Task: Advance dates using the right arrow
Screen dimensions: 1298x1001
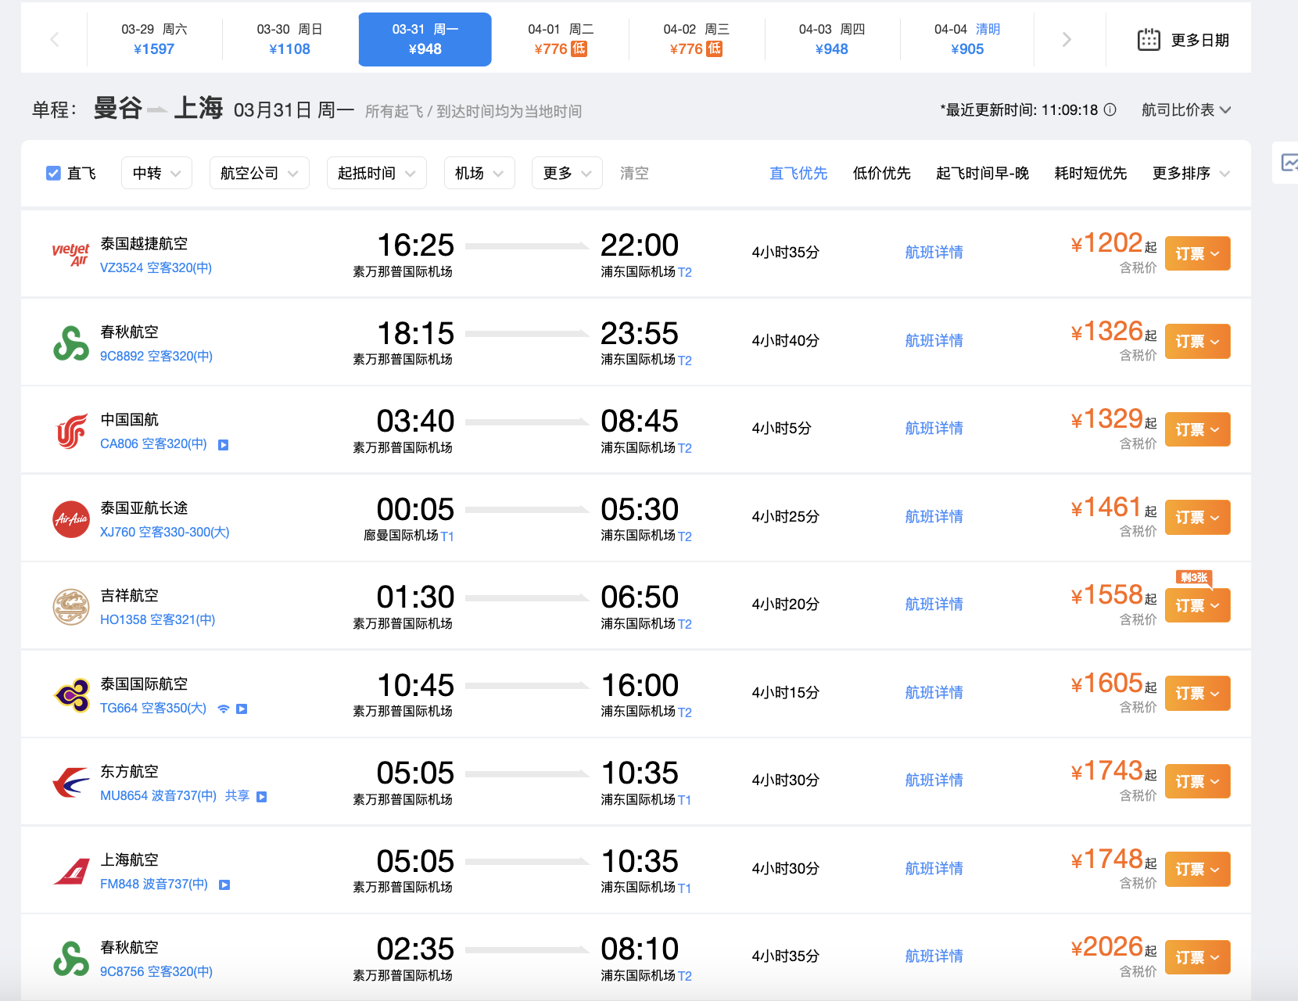Action: (1066, 40)
